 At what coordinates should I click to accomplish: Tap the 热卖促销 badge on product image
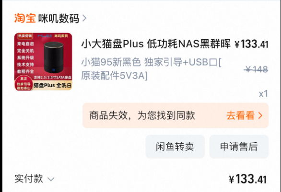tap(25, 36)
